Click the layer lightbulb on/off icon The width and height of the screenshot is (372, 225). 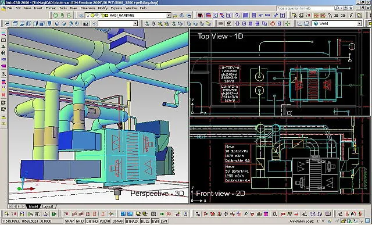tap(88, 16)
